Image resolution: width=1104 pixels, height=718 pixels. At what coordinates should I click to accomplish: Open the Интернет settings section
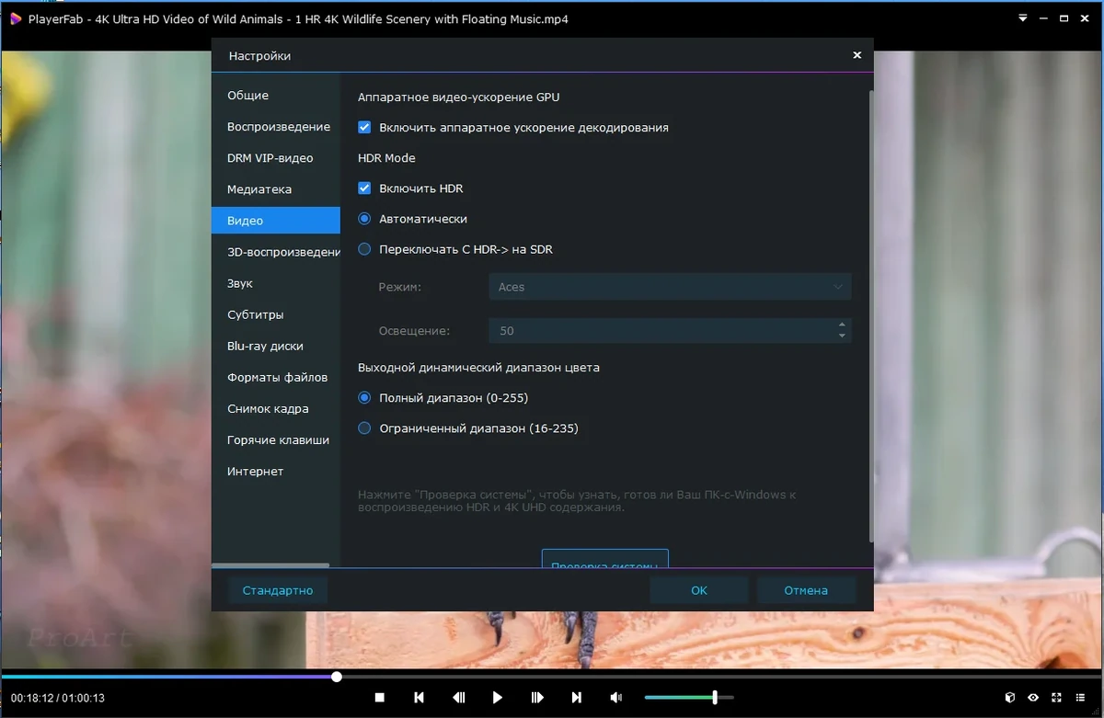coord(276,471)
